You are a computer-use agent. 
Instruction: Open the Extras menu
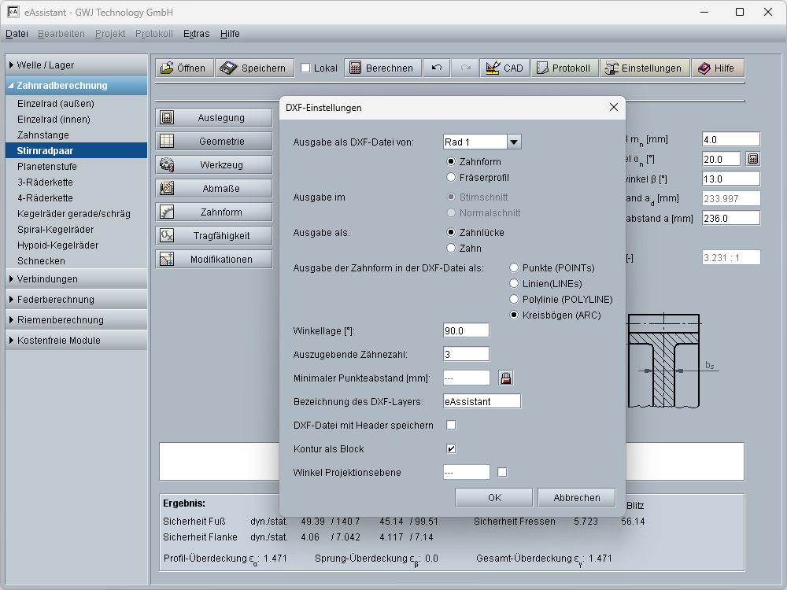coord(196,34)
